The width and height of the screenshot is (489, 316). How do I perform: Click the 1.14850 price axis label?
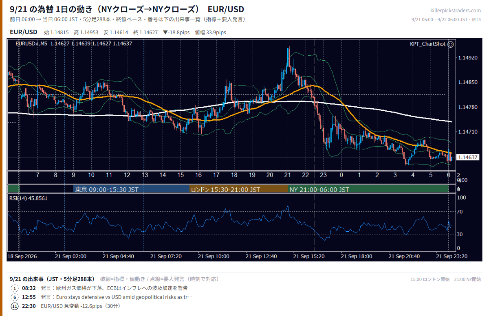[467, 83]
